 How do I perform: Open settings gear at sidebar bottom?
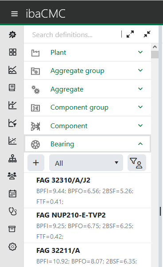[12, 247]
